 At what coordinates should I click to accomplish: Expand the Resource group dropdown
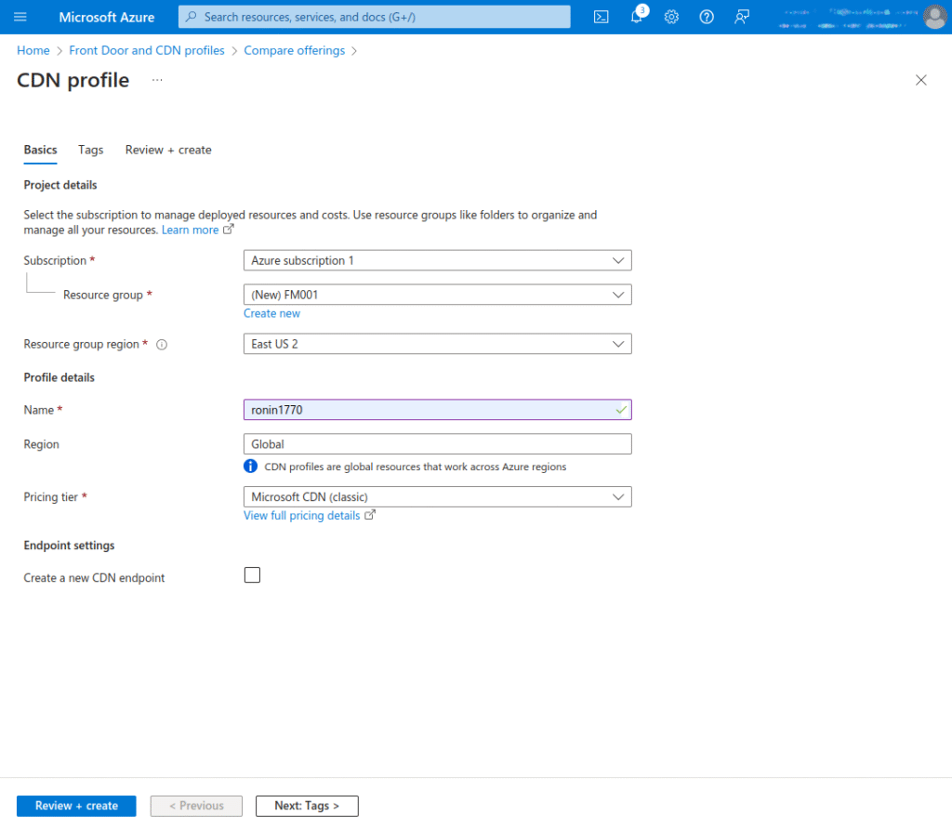438,295
